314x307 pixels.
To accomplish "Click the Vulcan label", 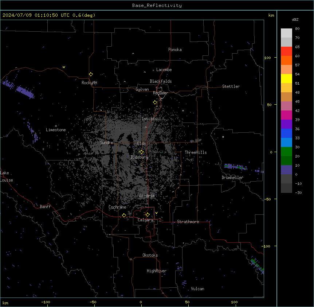I will tap(197, 289).
